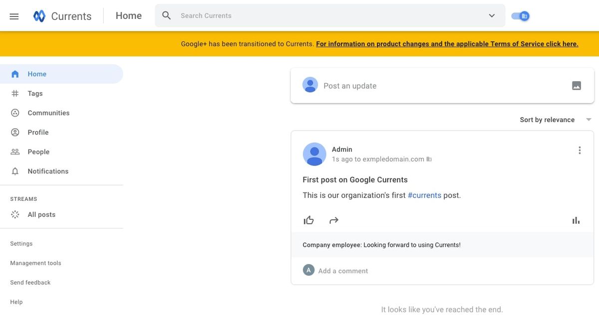The height and width of the screenshot is (319, 599).
Task: Open the post's three-dot options menu
Action: pyautogui.click(x=580, y=150)
